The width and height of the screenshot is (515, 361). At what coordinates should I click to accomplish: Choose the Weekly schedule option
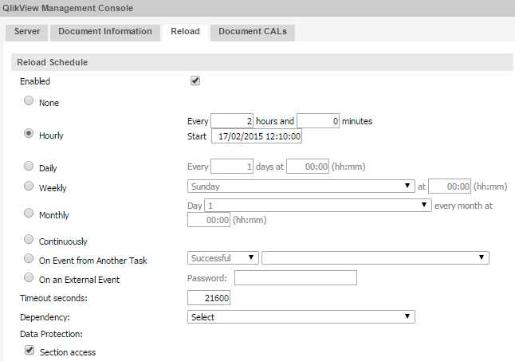click(29, 186)
